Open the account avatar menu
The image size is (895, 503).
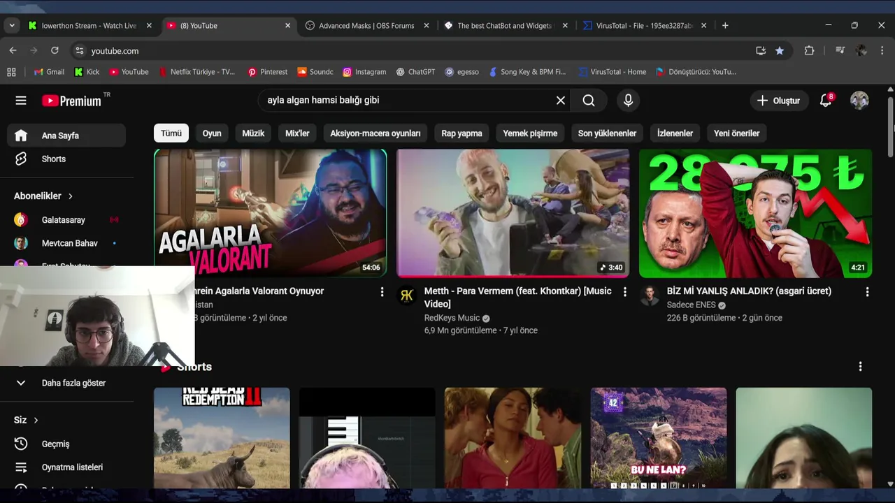(859, 101)
